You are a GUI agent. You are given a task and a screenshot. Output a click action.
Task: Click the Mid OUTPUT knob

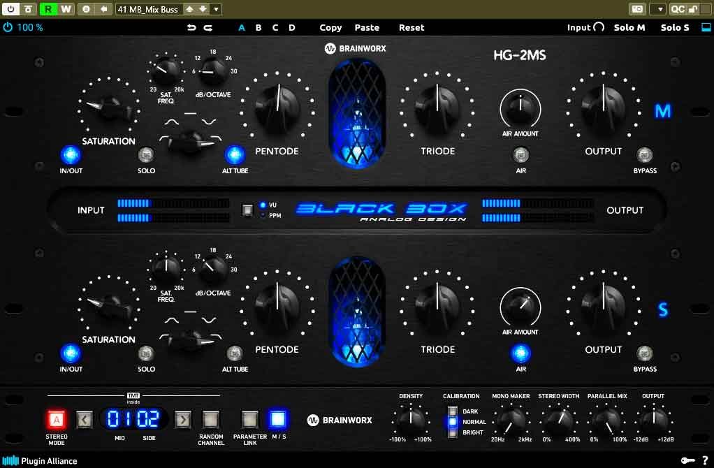(604, 108)
